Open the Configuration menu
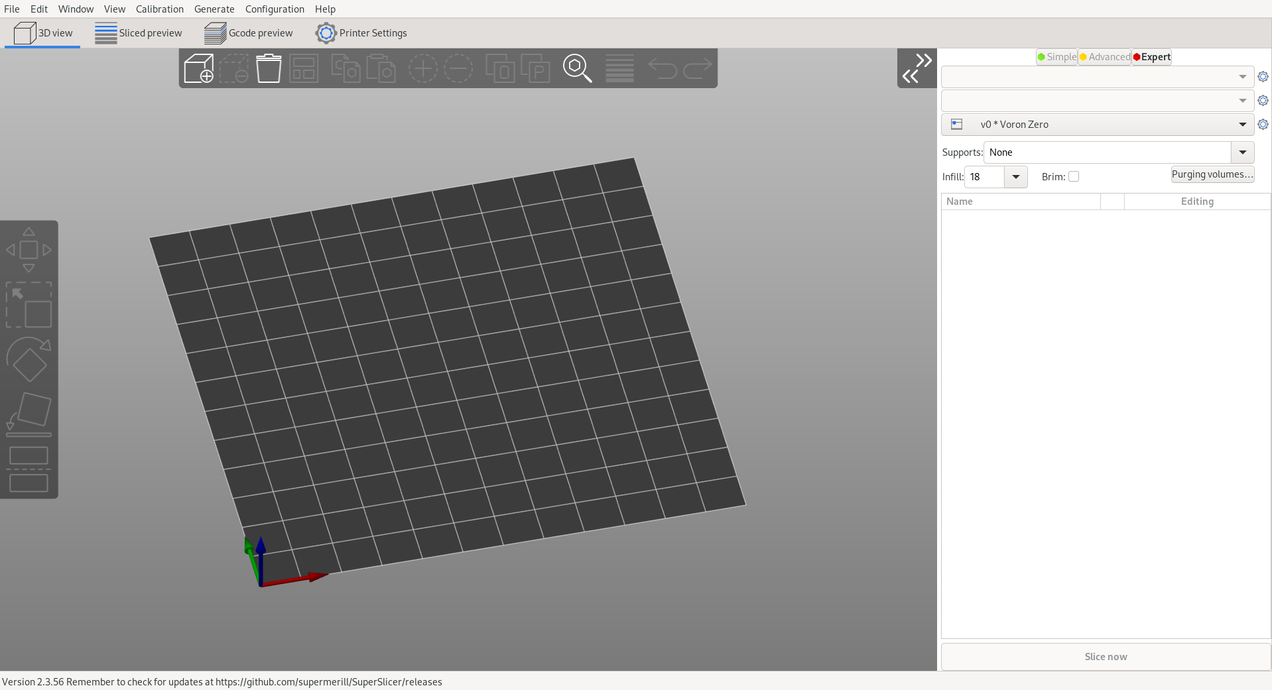Viewport: 1272px width, 690px height. pyautogui.click(x=275, y=9)
